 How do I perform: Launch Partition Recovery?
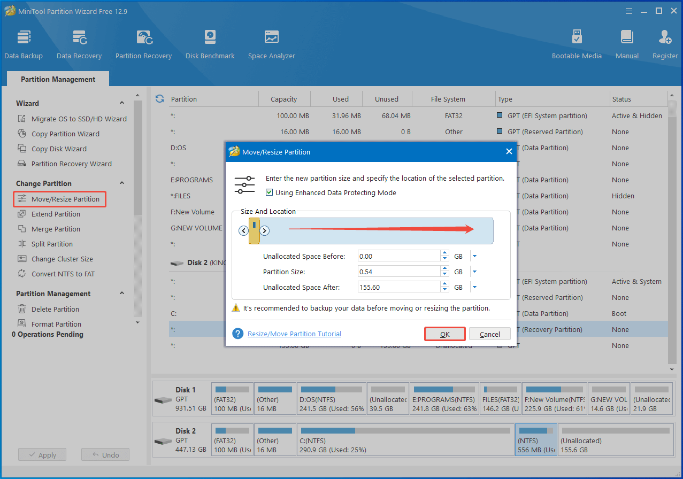coord(143,44)
